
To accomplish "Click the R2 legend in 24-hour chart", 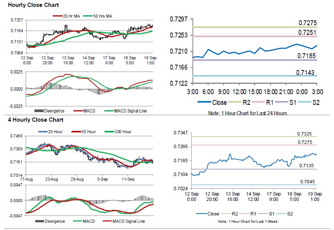I will point(240,103).
